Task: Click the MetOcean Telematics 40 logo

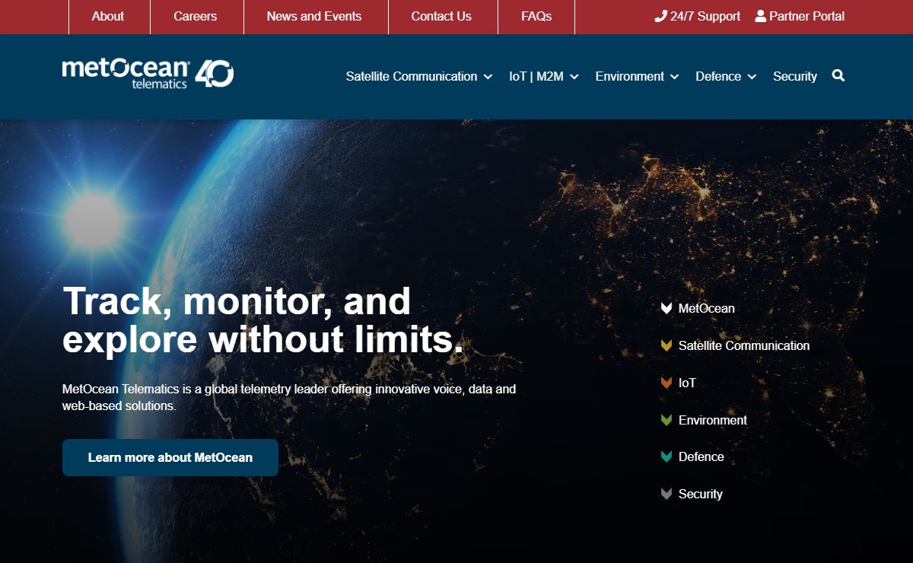Action: coord(148,74)
